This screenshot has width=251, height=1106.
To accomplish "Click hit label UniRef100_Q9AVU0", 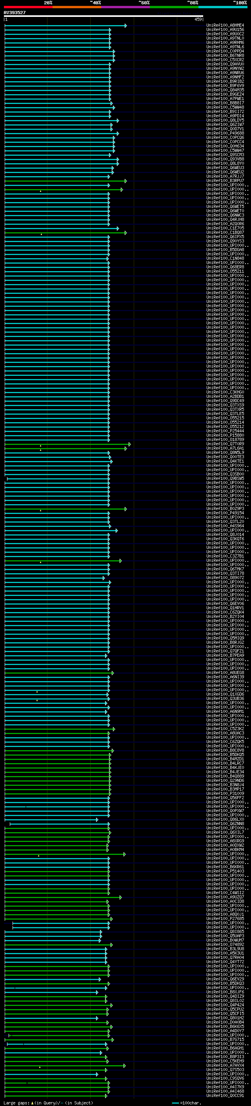I will pos(225,64).
